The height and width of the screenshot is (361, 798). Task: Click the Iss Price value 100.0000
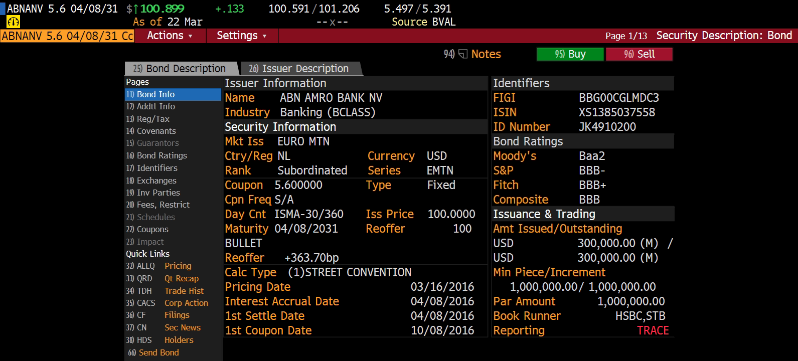(451, 214)
